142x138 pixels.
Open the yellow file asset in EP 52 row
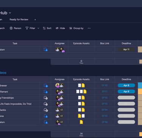pos(83,98)
